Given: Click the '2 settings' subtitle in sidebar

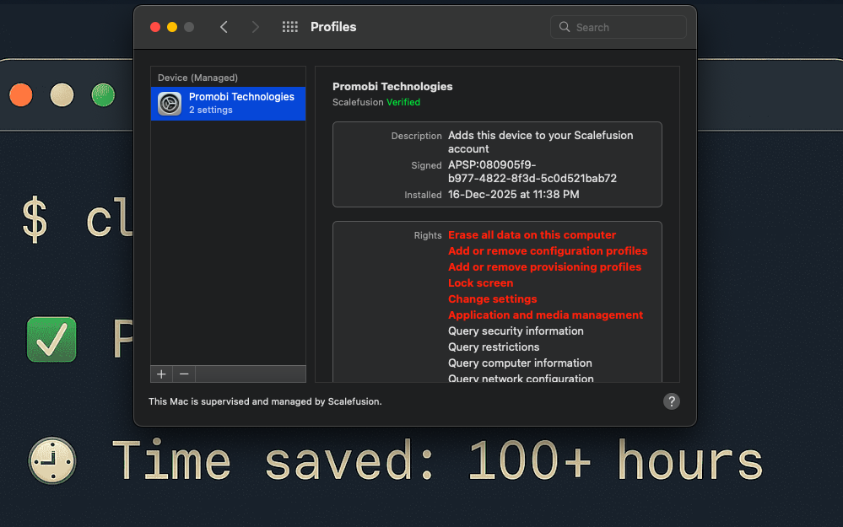Looking at the screenshot, I should [x=211, y=110].
